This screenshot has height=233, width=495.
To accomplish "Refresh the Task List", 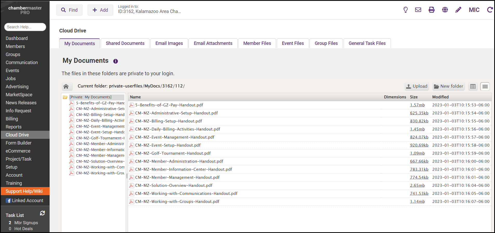I will [x=42, y=213].
